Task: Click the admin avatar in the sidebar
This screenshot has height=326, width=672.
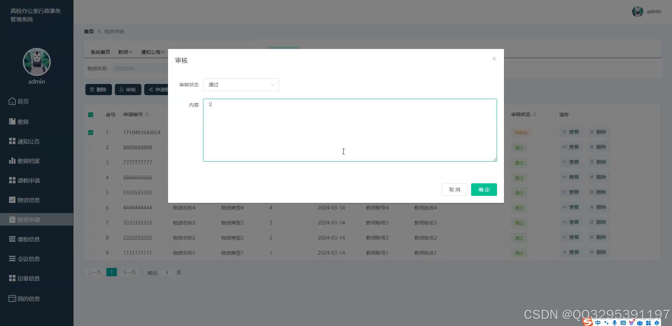Action: pyautogui.click(x=37, y=62)
